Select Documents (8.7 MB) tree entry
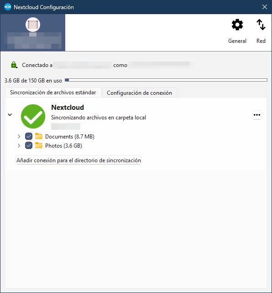The width and height of the screenshot is (272, 293). (x=70, y=137)
